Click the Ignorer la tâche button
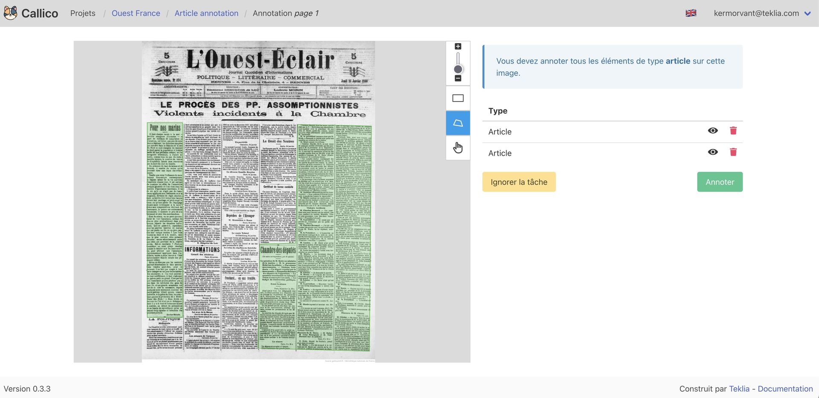The height and width of the screenshot is (398, 819). click(519, 182)
